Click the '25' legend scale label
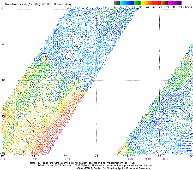193x170 pixels. click(147, 7)
